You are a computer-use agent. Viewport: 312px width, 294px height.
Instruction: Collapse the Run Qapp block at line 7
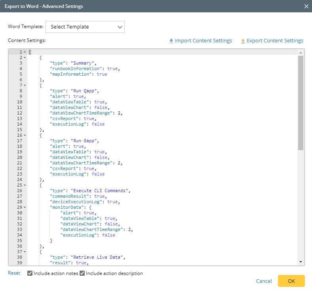click(x=25, y=85)
